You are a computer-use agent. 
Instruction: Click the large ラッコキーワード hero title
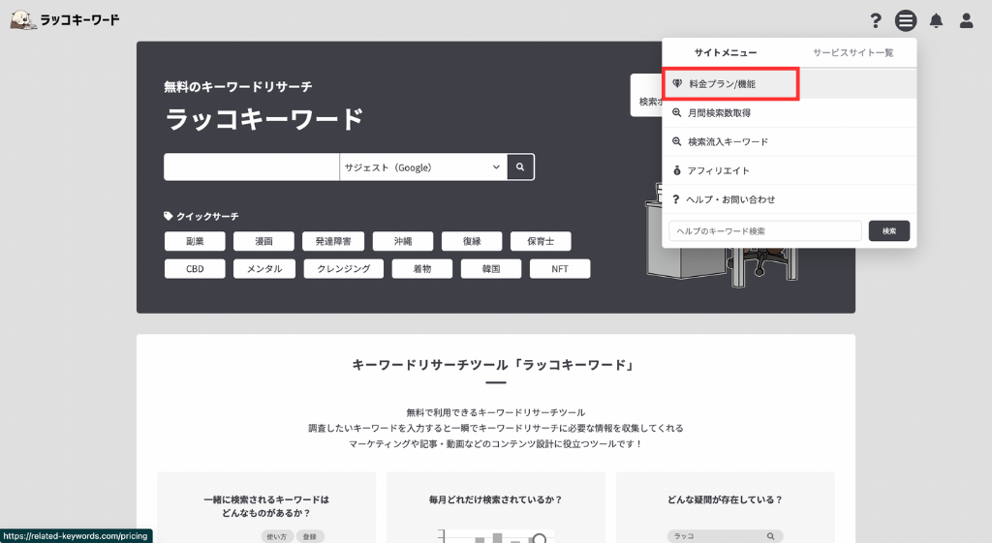264,119
